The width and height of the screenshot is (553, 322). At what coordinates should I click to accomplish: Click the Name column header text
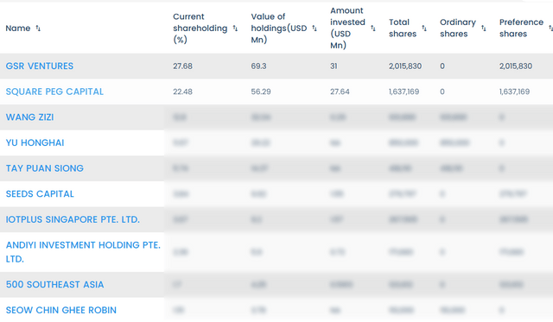tap(18, 28)
